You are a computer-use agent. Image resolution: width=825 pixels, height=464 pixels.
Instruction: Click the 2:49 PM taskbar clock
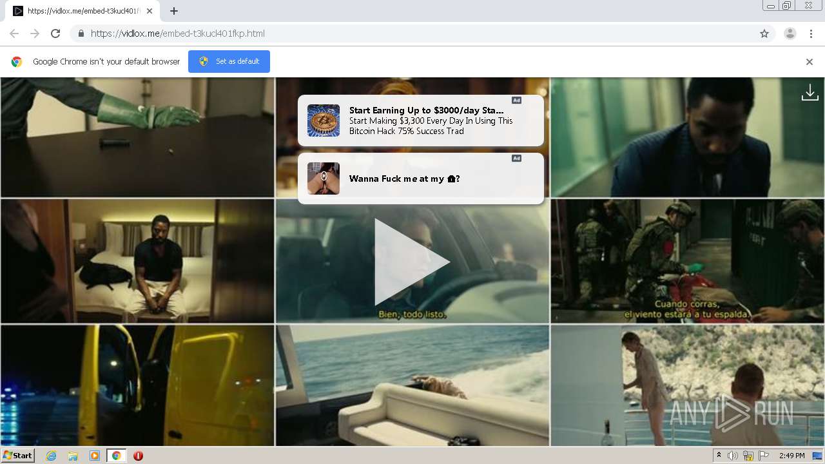coord(791,456)
